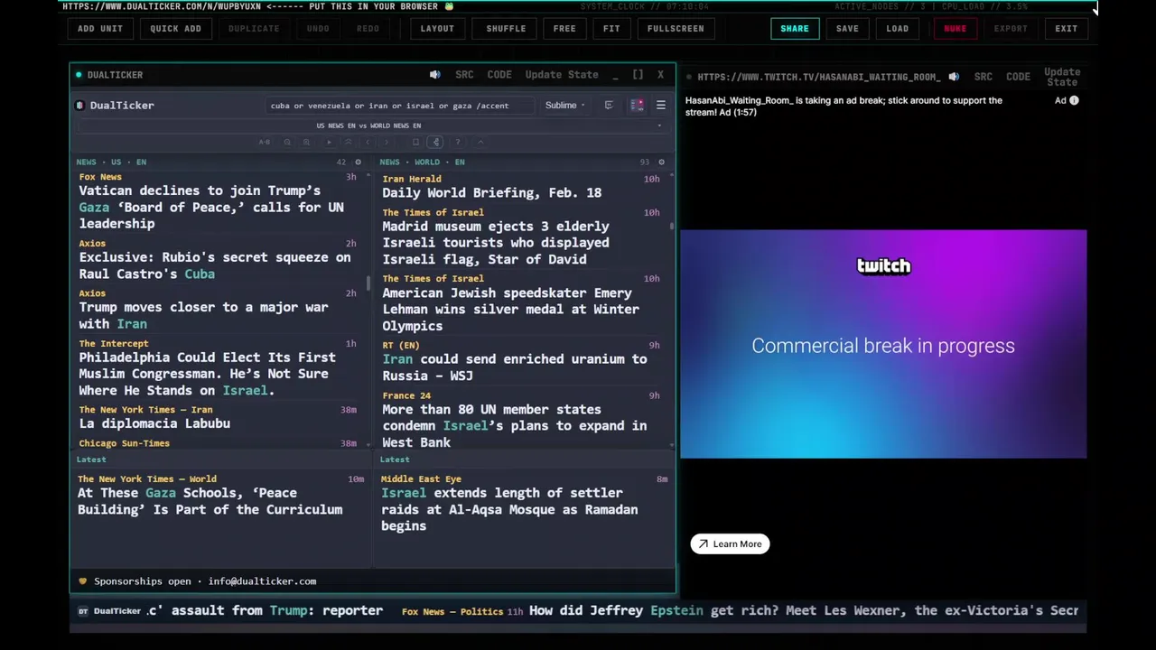Click the A-B compare icon
This screenshot has height=650, width=1156.
(265, 142)
